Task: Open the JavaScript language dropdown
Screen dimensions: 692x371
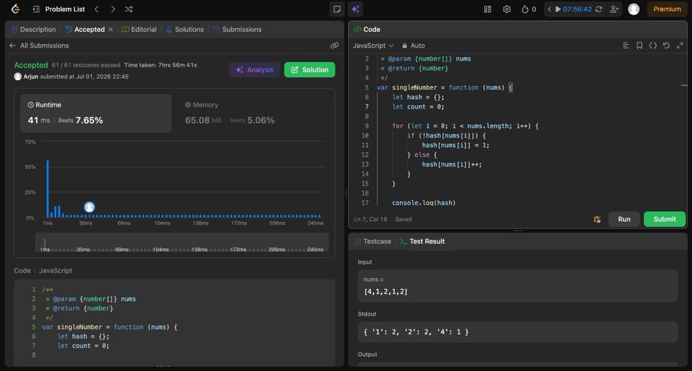Action: pos(373,46)
